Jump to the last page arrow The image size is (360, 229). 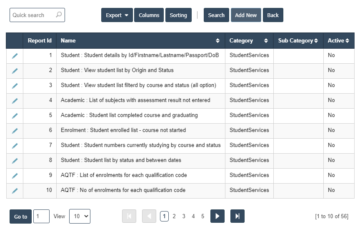(x=237, y=216)
